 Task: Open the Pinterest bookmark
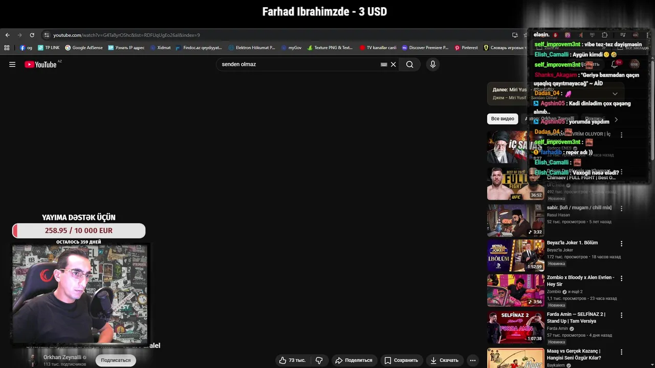466,48
